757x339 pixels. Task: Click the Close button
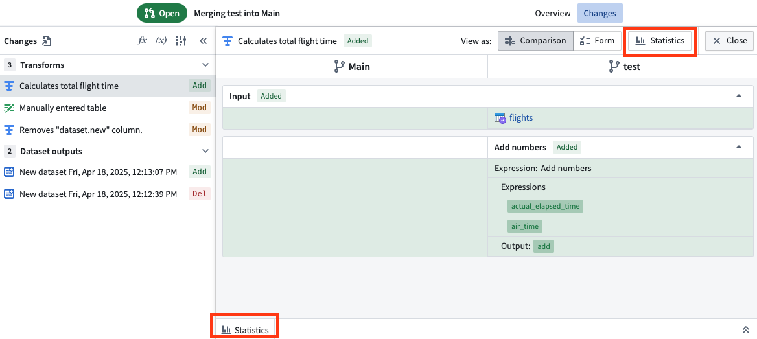(729, 41)
